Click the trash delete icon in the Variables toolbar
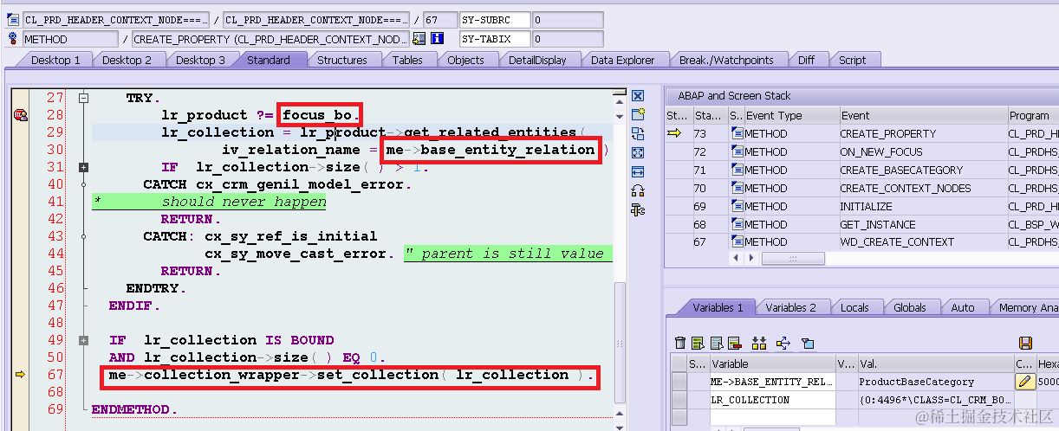The height and width of the screenshot is (431, 1059). (x=681, y=344)
